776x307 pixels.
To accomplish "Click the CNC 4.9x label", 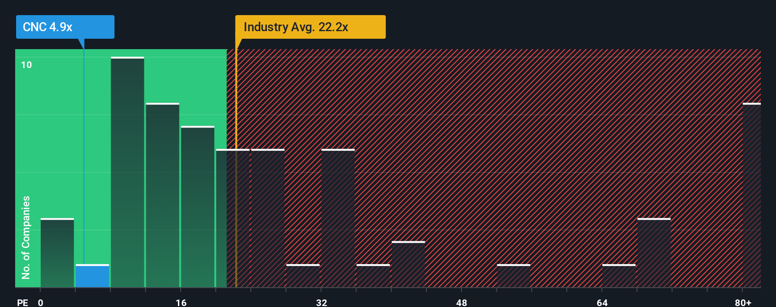I will (x=65, y=27).
